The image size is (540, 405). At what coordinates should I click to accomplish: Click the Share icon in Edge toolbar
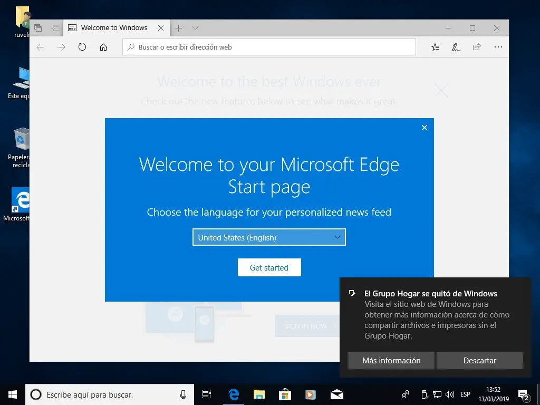(477, 47)
